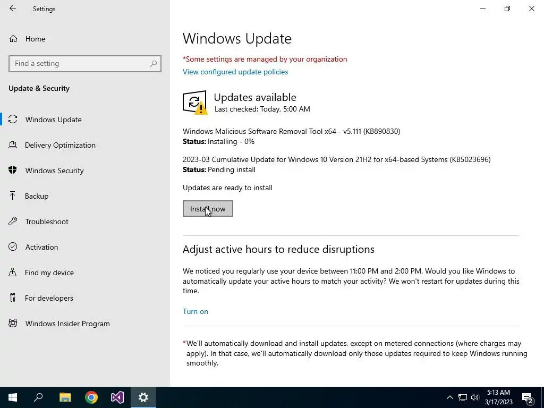Click the home icon in sidebar

[x=13, y=38]
